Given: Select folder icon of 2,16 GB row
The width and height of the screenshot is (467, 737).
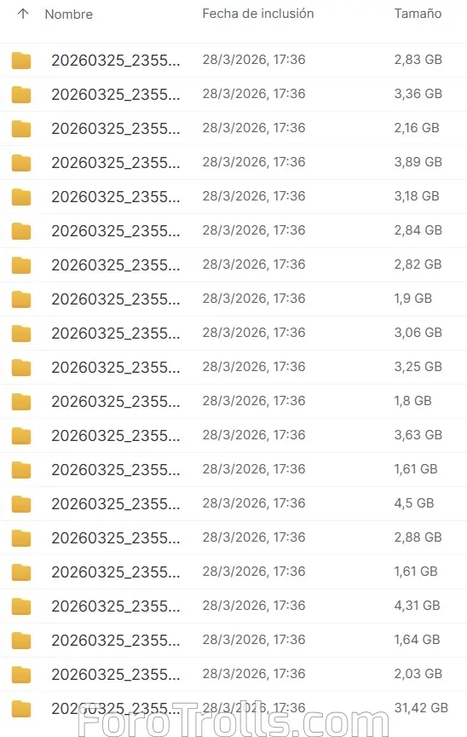Looking at the screenshot, I should pyautogui.click(x=21, y=128).
